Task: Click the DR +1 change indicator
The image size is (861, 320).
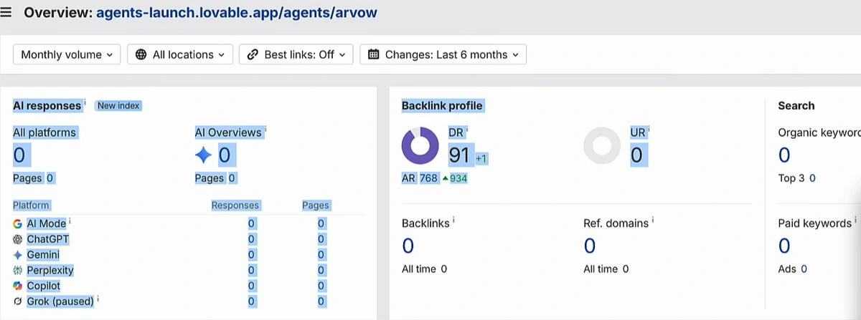Action: coord(481,157)
